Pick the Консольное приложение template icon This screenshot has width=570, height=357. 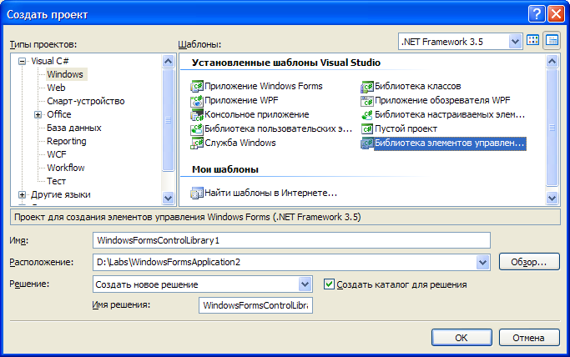(x=197, y=115)
